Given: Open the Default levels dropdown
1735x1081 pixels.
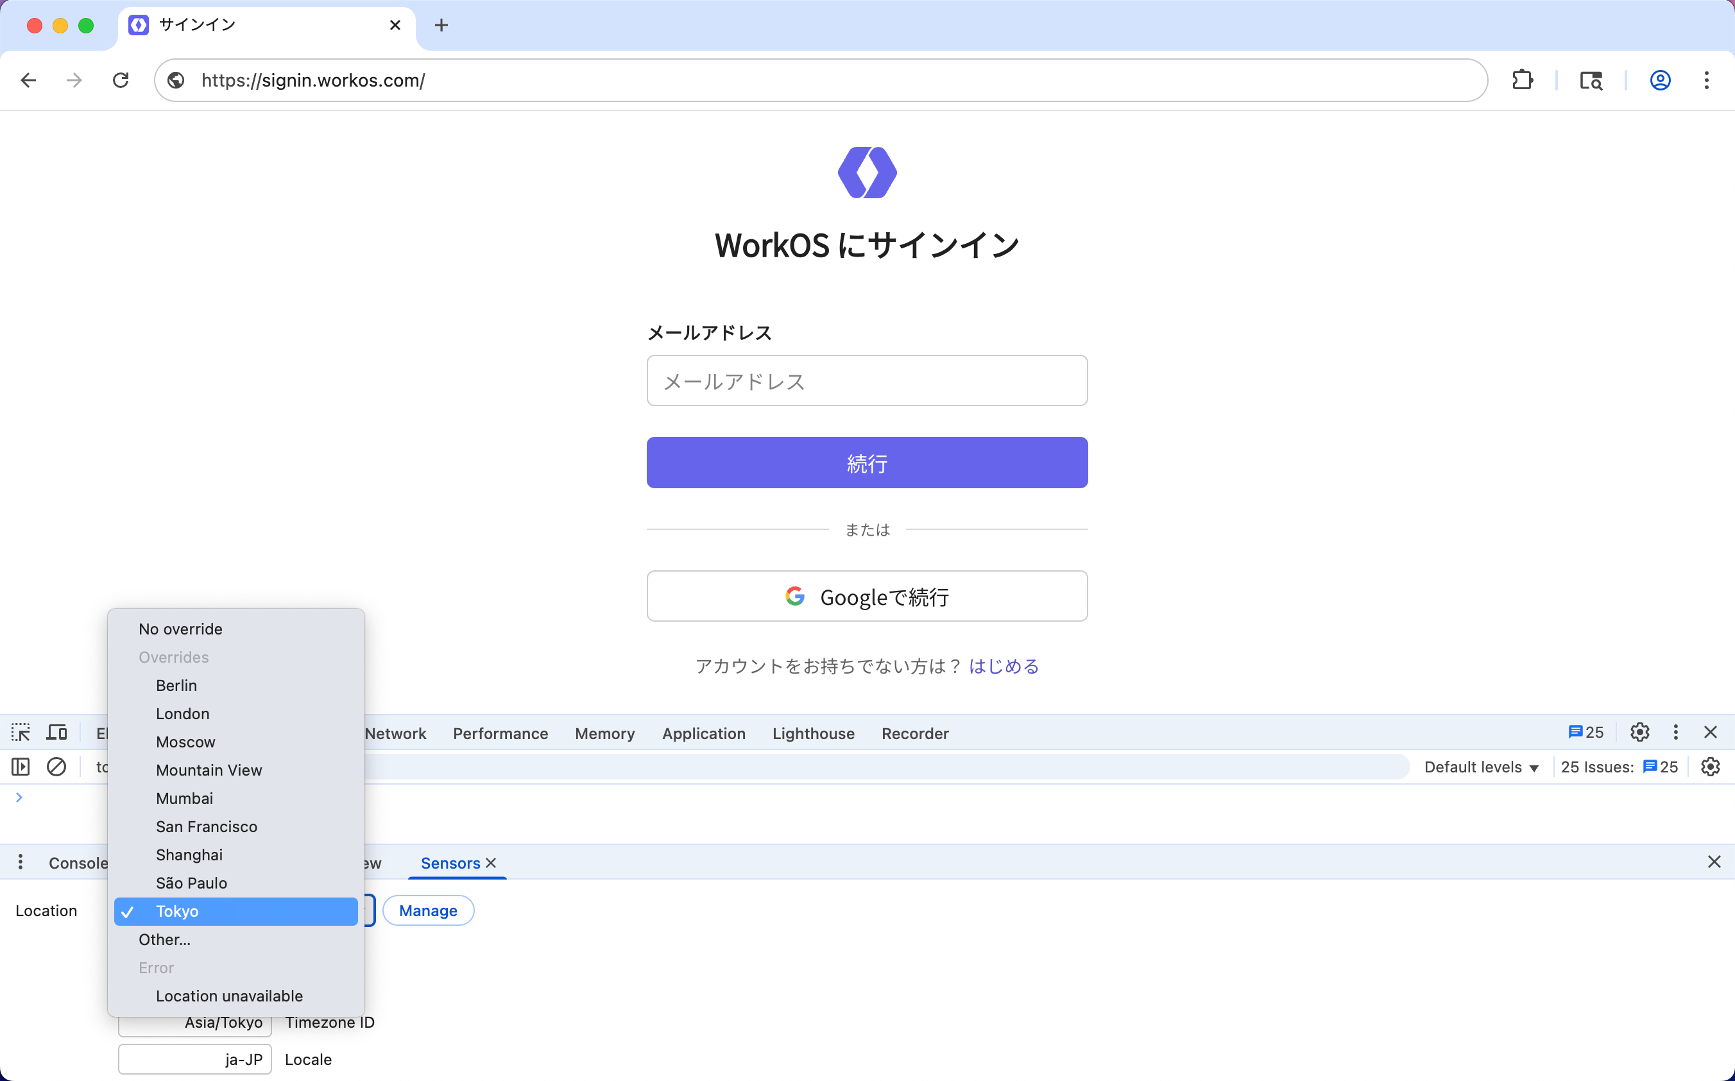Looking at the screenshot, I should point(1480,767).
